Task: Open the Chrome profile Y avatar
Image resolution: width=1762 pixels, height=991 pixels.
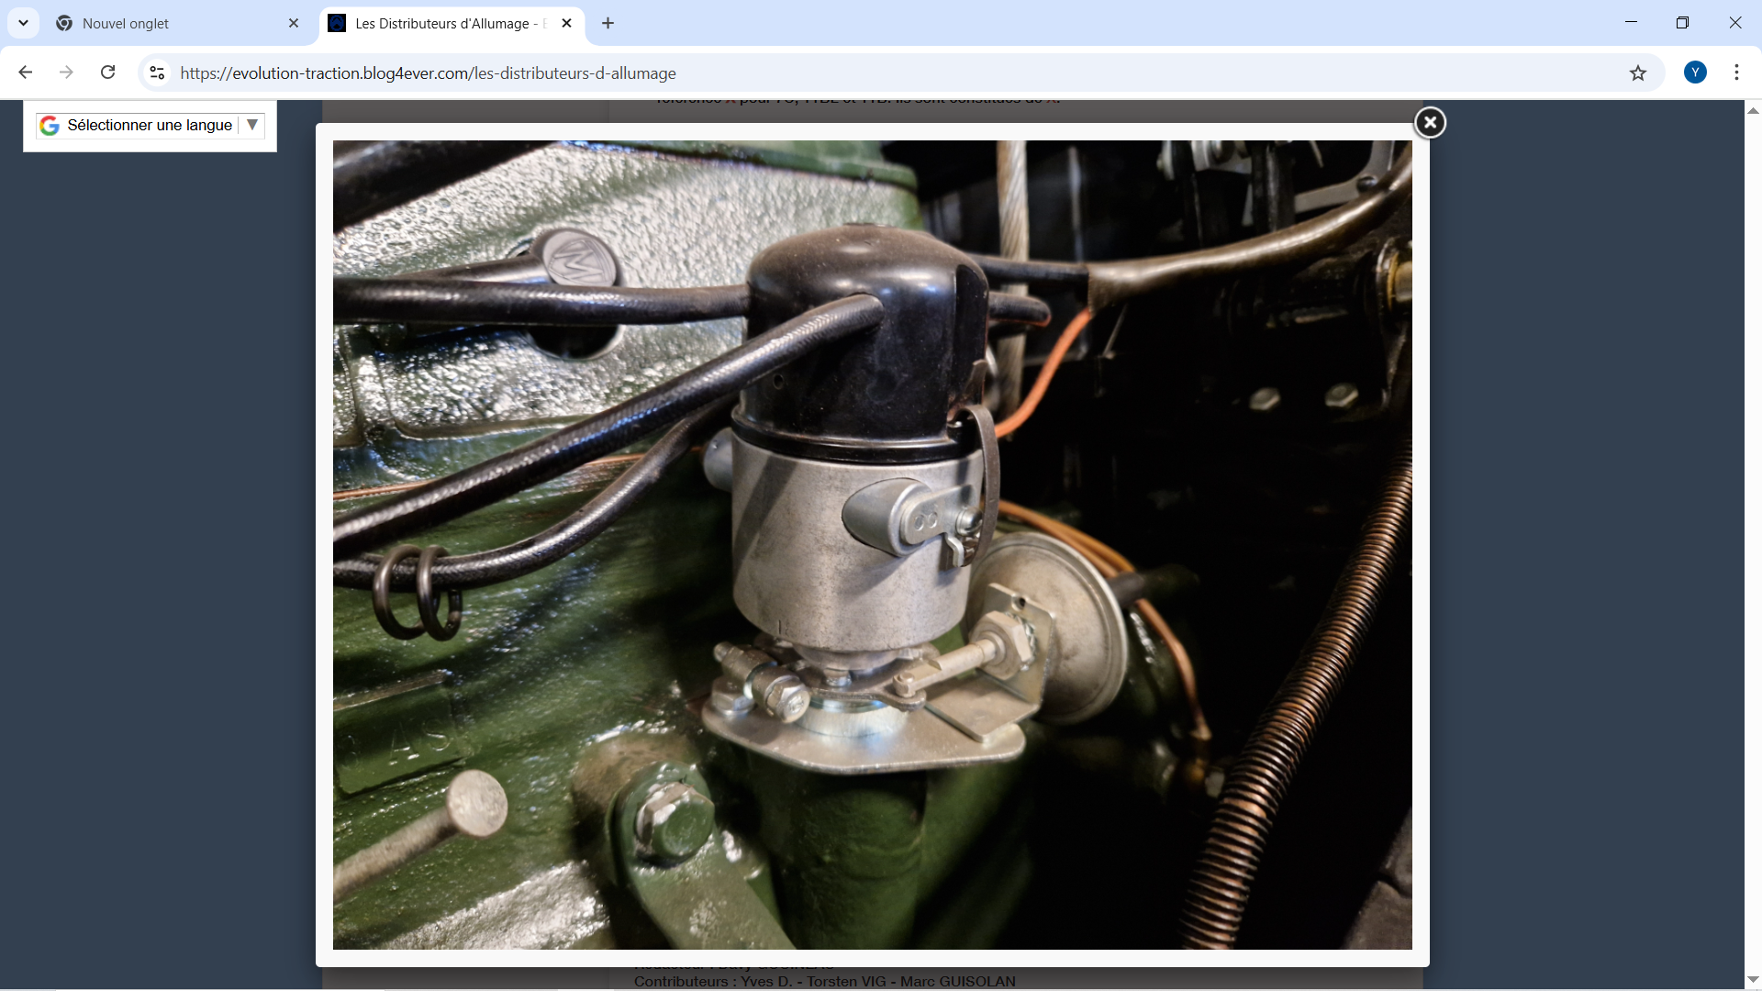Action: click(x=1695, y=72)
